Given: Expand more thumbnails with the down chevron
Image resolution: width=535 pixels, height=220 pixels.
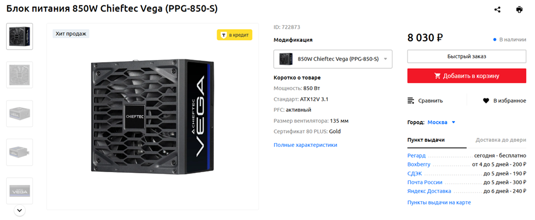Looking at the screenshot, I should click(19, 210).
